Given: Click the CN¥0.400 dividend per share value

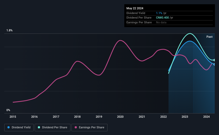Looking at the screenshot, I should pyautogui.click(x=162, y=18).
